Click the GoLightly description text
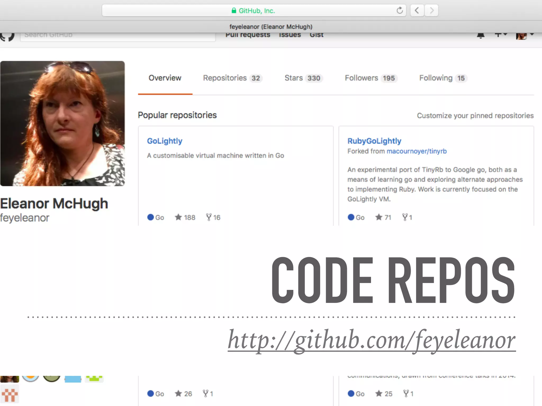542x406 pixels. tap(215, 156)
